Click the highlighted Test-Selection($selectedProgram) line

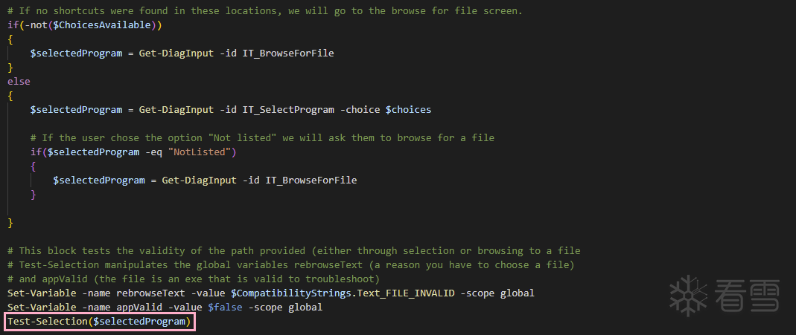[99, 322]
